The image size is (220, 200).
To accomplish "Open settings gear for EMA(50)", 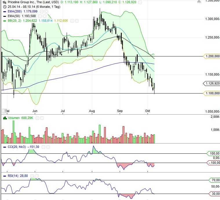I will pyautogui.click(x=40, y=16).
